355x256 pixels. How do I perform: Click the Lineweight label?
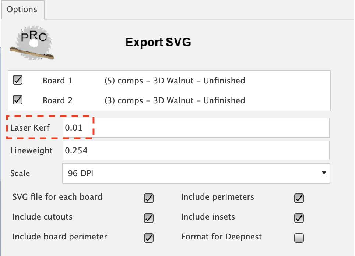click(x=31, y=150)
